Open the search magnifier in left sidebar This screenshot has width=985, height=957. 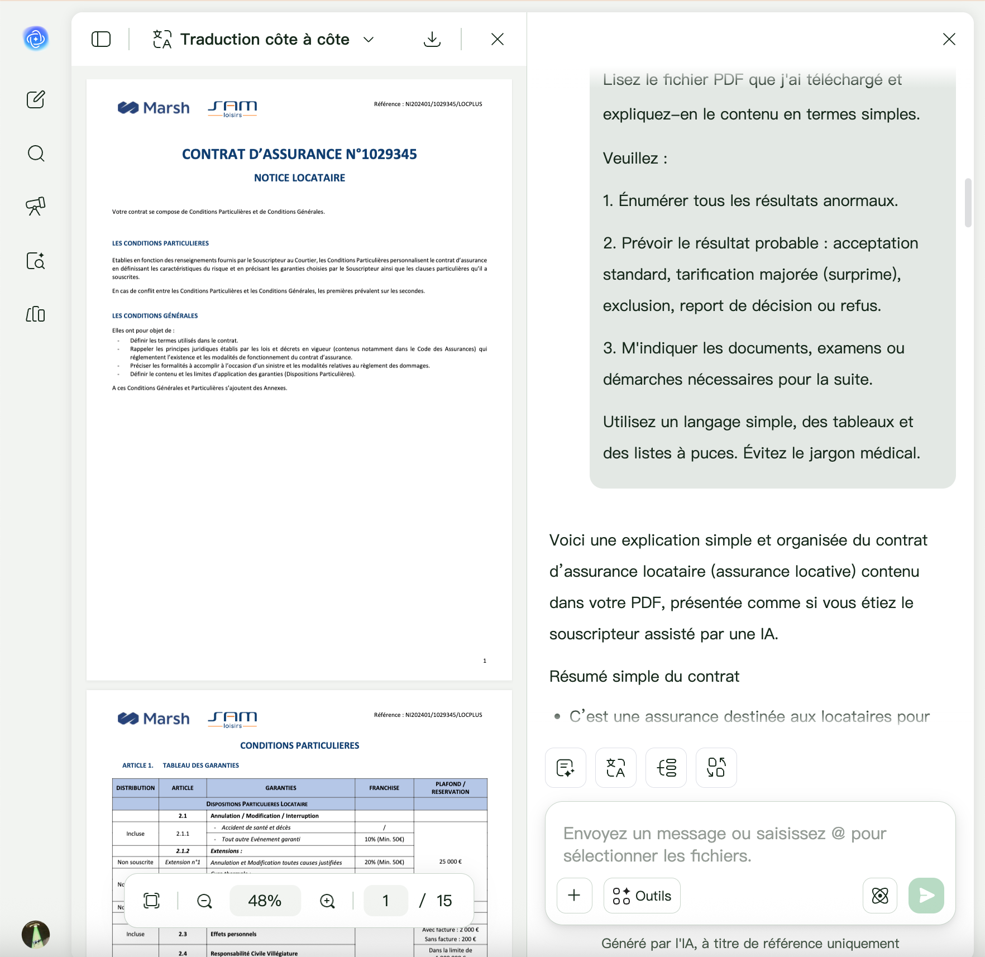[x=36, y=153]
